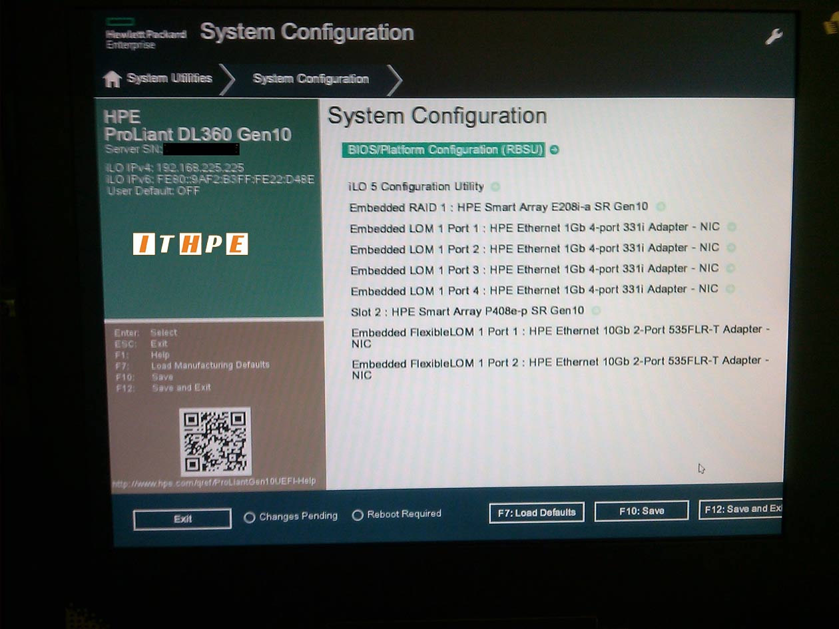Click the iLO IPv6 address text
Screen dimensions: 839x629
210,180
